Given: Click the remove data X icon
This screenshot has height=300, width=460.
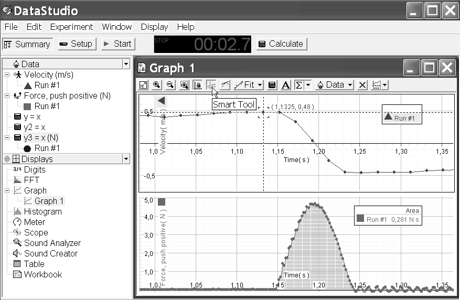Looking at the screenshot, I should pyautogui.click(x=362, y=85).
